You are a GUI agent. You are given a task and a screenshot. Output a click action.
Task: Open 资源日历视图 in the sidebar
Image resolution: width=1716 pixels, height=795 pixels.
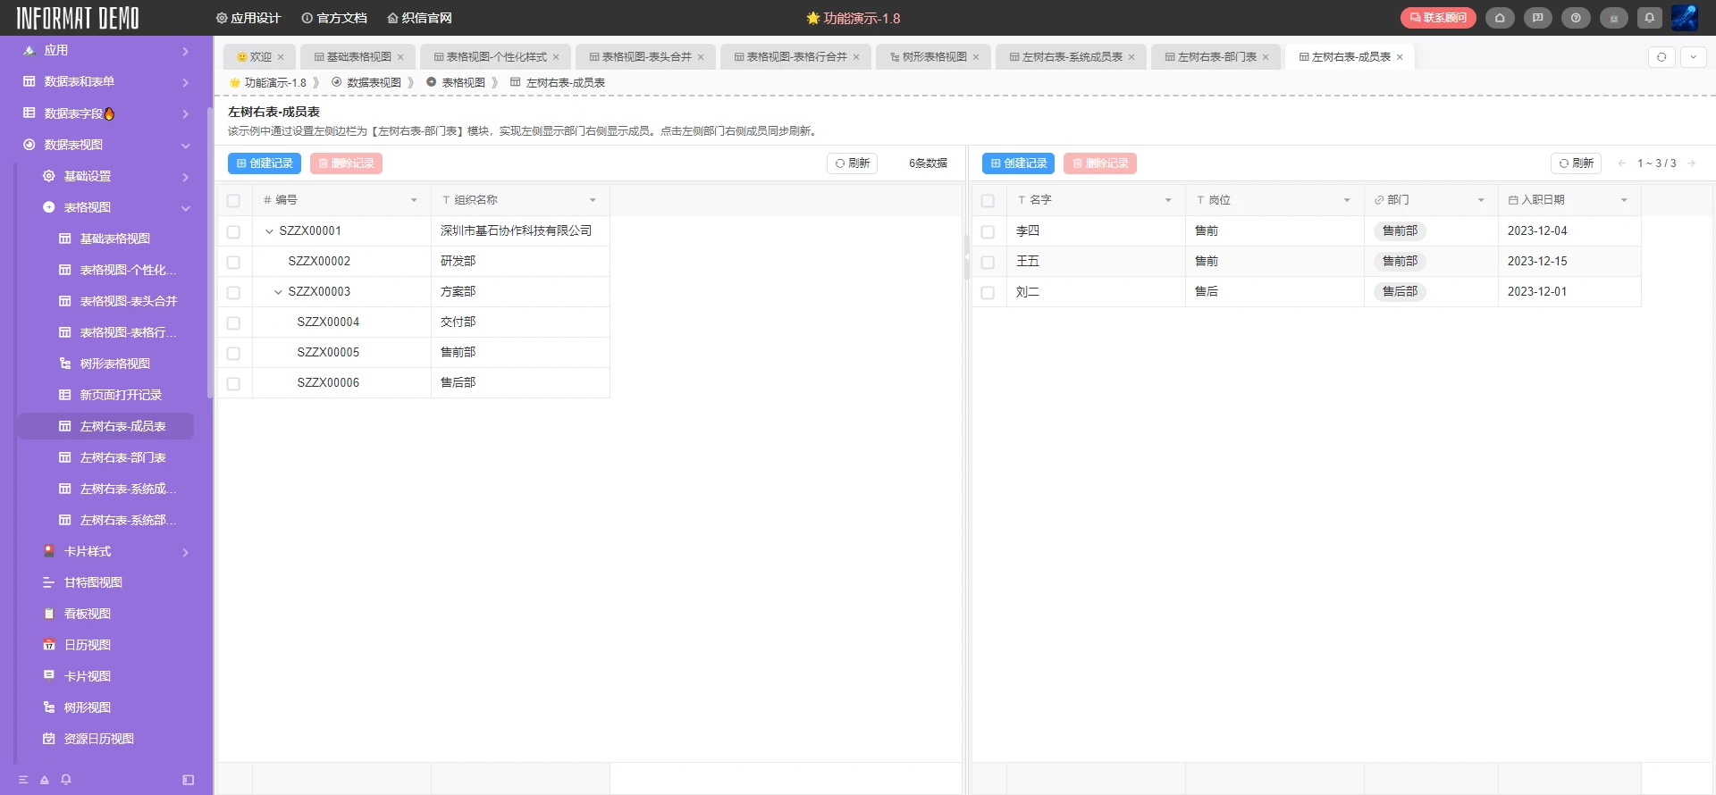click(x=98, y=739)
